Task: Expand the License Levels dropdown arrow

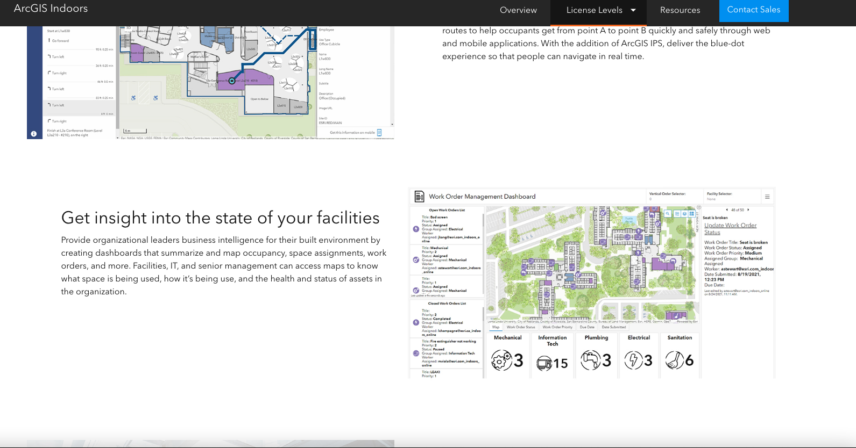Action: 633,10
